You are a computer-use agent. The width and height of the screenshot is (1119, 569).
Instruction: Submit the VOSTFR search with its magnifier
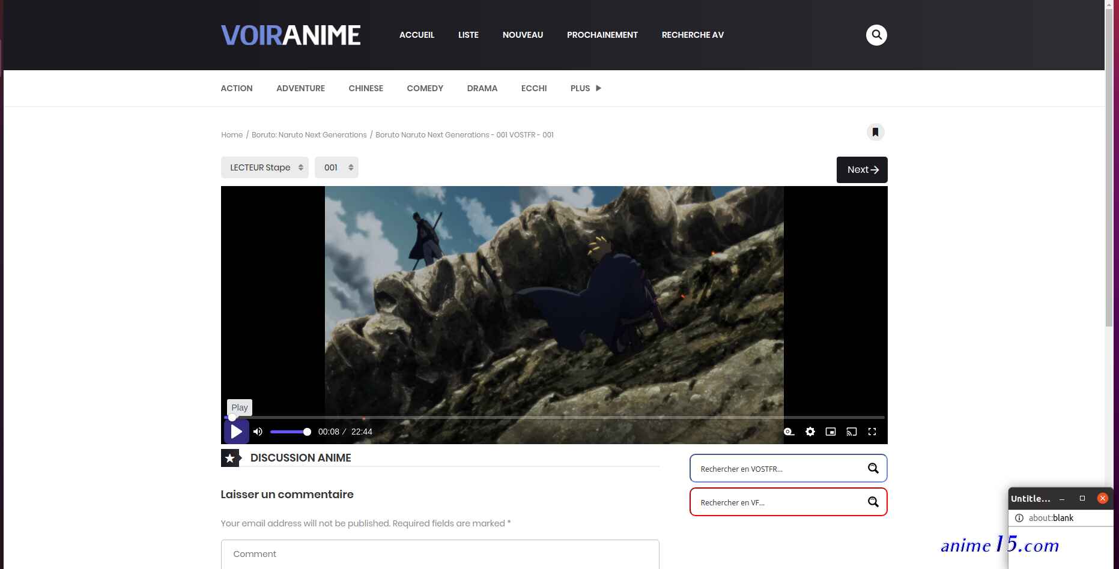(x=873, y=468)
